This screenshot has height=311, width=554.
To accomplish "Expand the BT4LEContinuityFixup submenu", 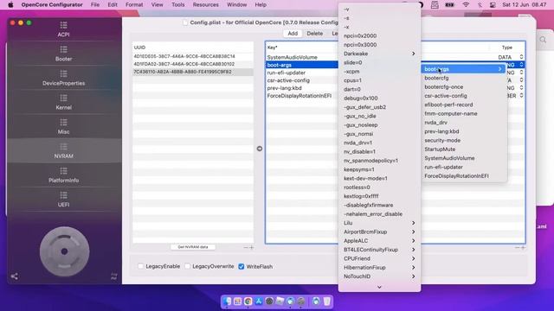I will 379,250.
